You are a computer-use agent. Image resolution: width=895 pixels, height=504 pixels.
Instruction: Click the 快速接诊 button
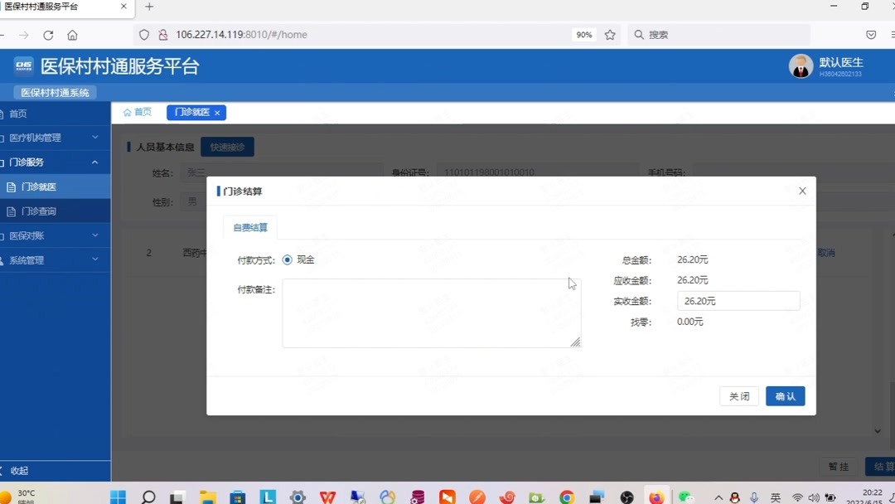pyautogui.click(x=227, y=146)
